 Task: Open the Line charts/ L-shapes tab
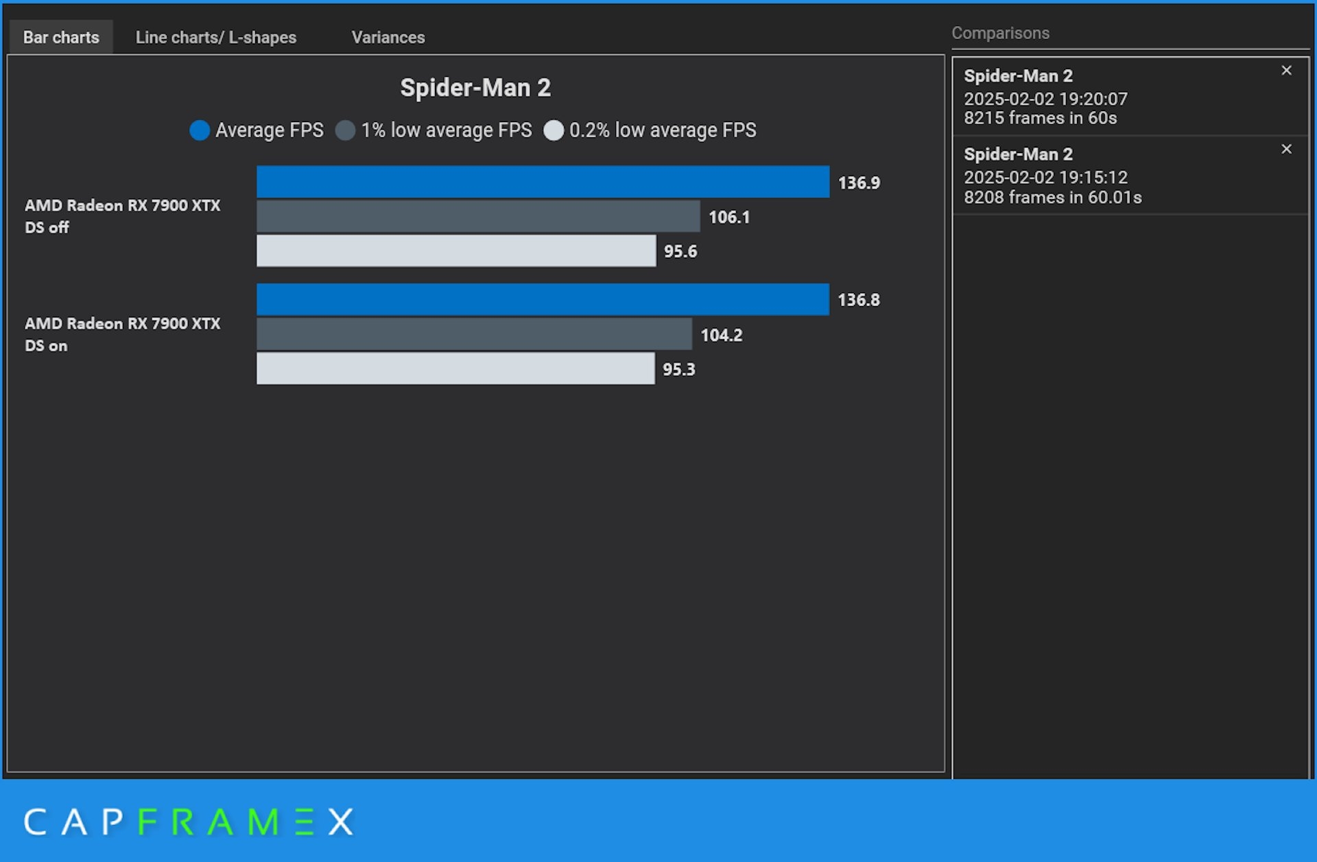[x=215, y=37]
